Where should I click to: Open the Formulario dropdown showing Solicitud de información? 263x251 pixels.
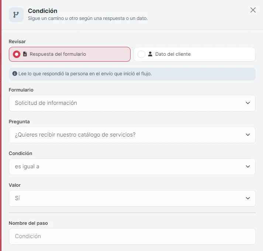(132, 103)
